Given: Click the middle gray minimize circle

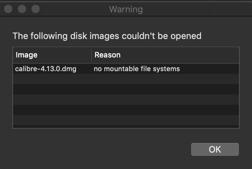Looking at the screenshot, I should pyautogui.click(x=22, y=9).
